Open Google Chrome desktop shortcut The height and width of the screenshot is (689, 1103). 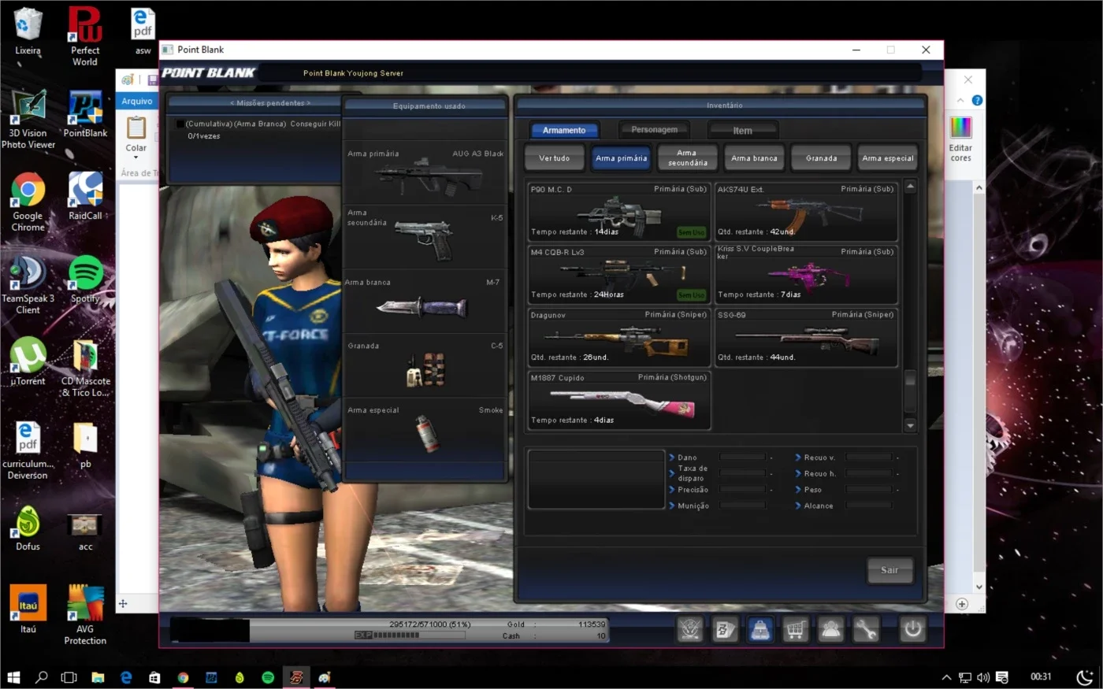28,202
